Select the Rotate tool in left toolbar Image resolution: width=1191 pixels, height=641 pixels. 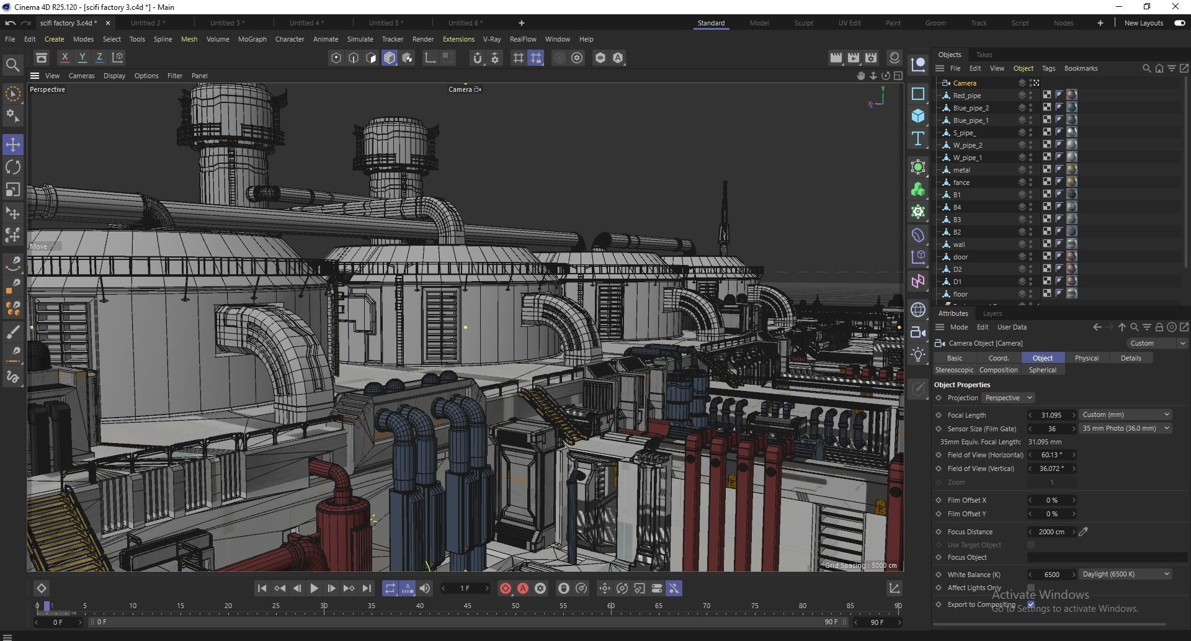13,167
